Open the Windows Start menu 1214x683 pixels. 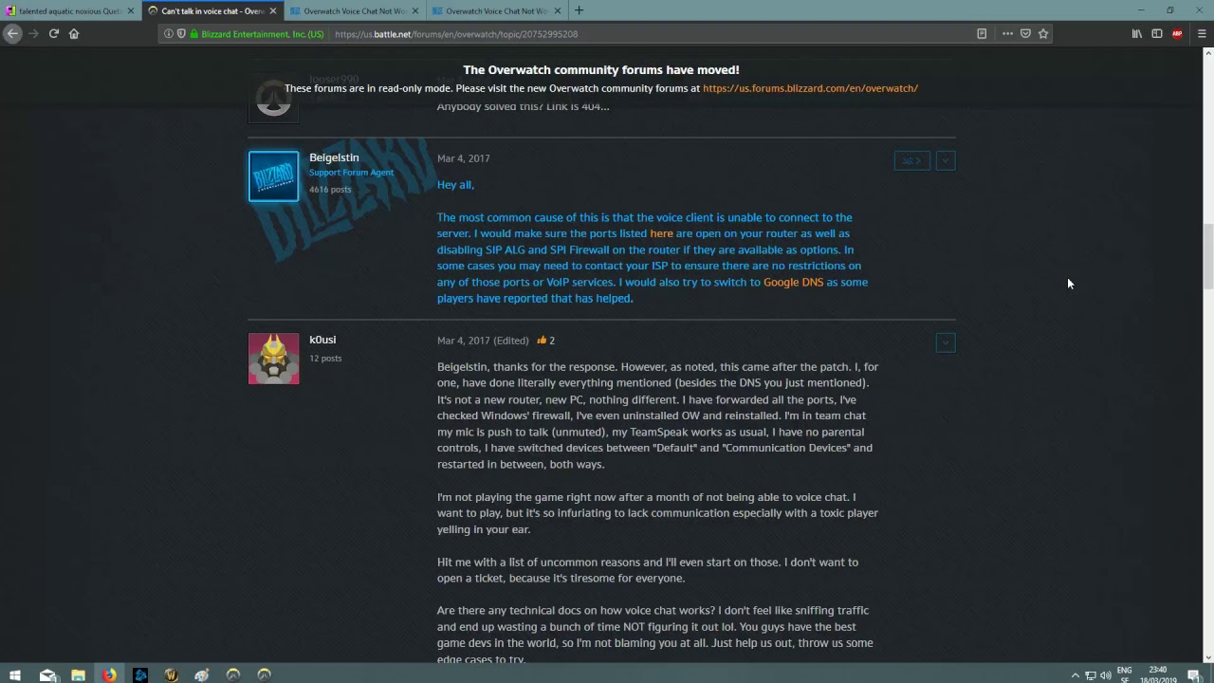tap(15, 675)
